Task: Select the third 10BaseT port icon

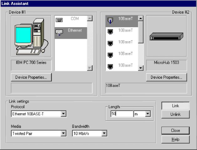Action: click(x=110, y=43)
